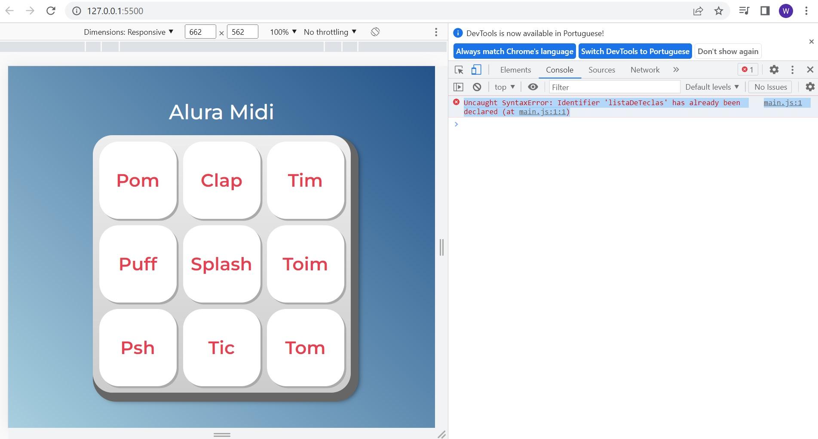The image size is (818, 439).
Task: Switch to the Sources tab
Action: (602, 70)
